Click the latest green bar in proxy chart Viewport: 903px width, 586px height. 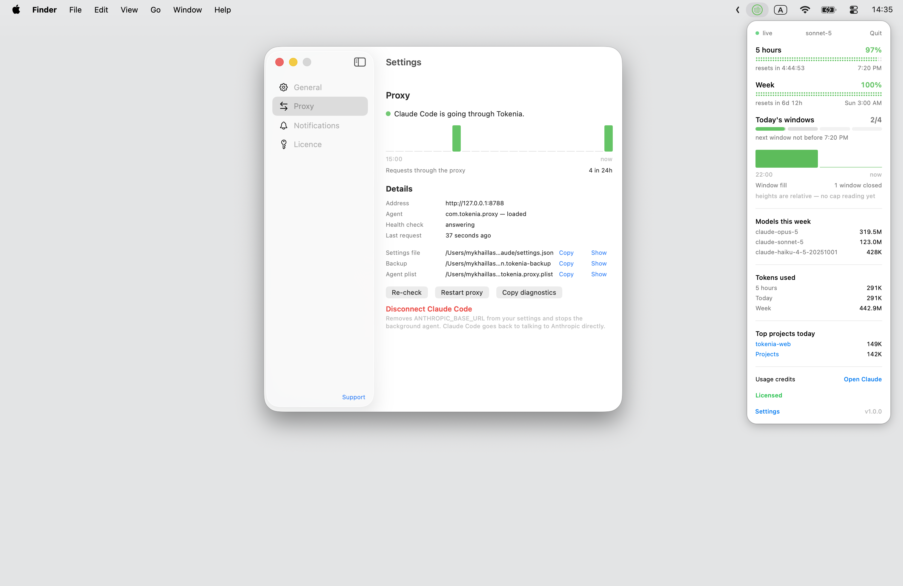608,138
